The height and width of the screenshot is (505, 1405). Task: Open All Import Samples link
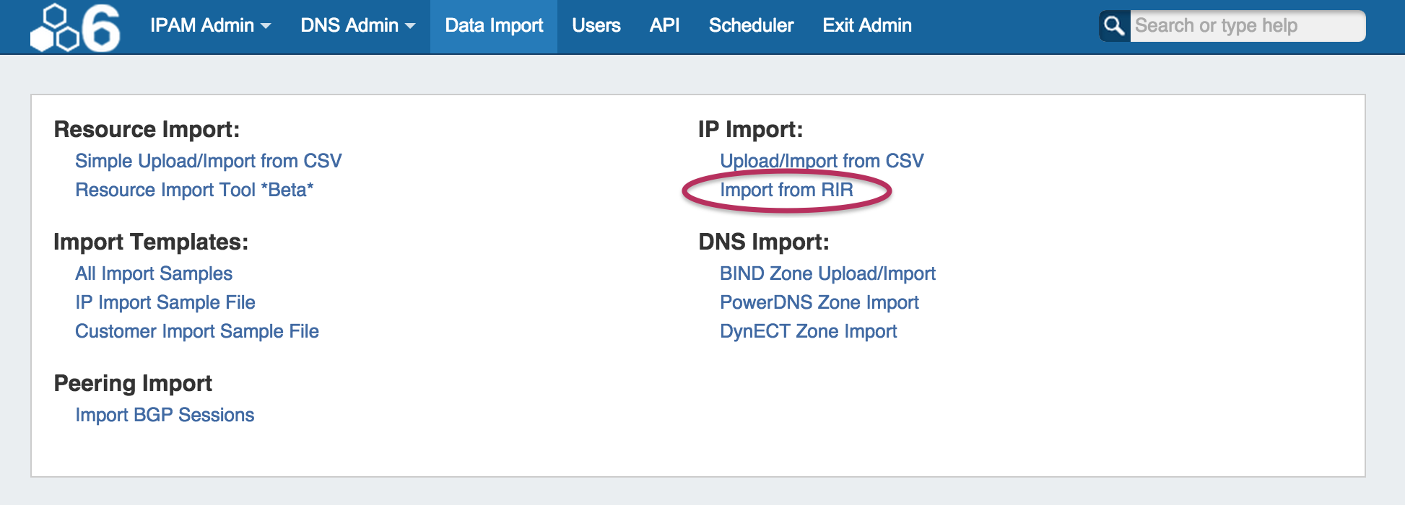pyautogui.click(x=154, y=273)
